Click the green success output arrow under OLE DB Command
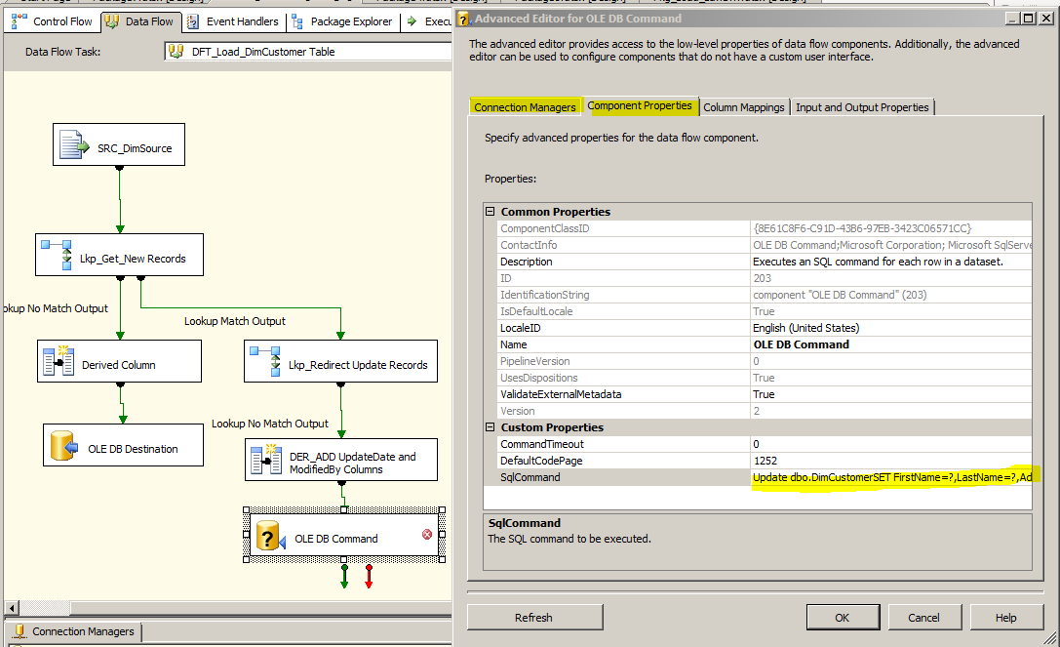The image size is (1060, 647). pyautogui.click(x=343, y=576)
